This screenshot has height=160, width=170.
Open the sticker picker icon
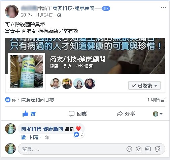click(x=158, y=149)
